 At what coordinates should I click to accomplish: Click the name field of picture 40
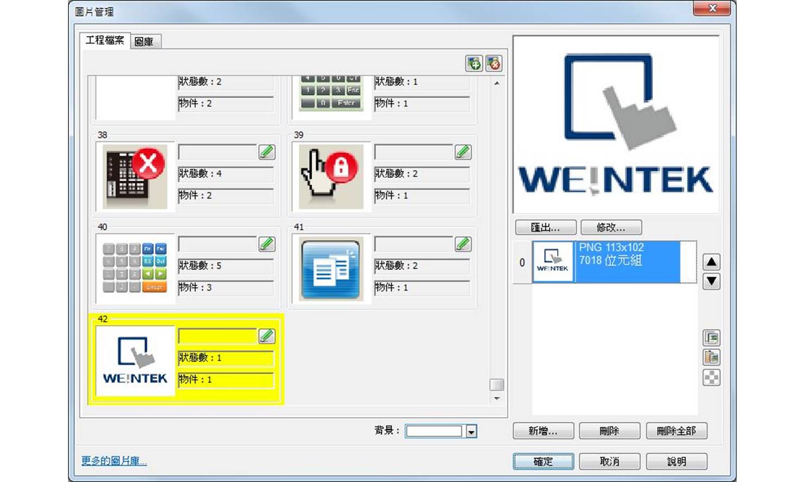[218, 244]
